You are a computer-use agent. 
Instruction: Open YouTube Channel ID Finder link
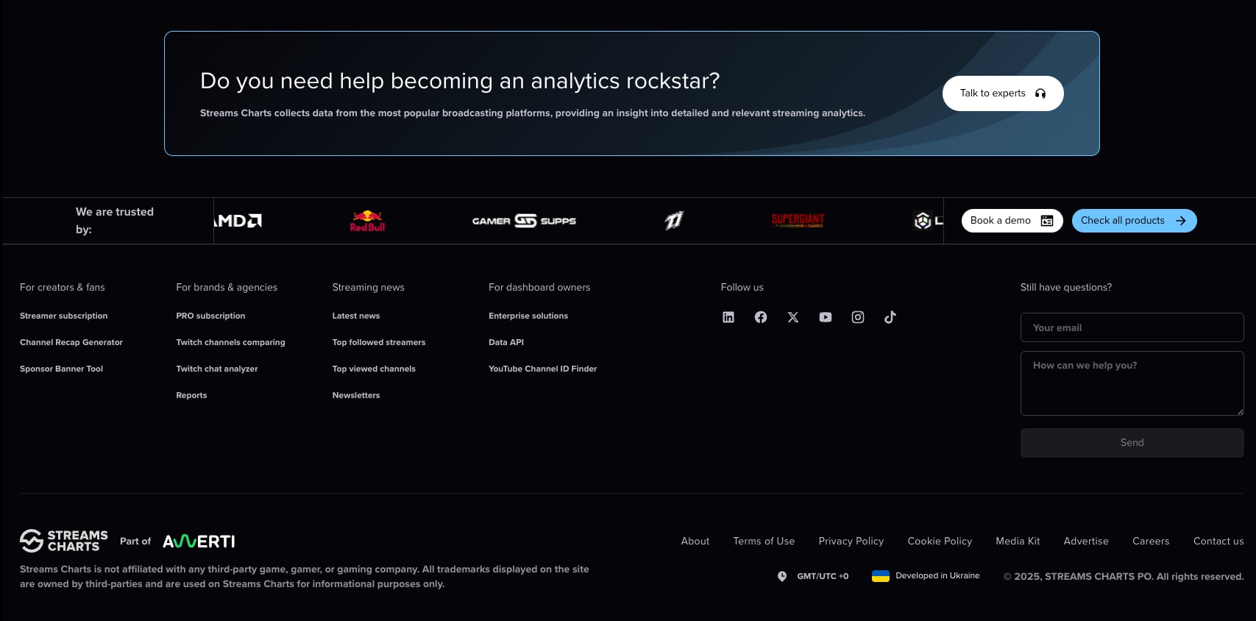pyautogui.click(x=543, y=369)
